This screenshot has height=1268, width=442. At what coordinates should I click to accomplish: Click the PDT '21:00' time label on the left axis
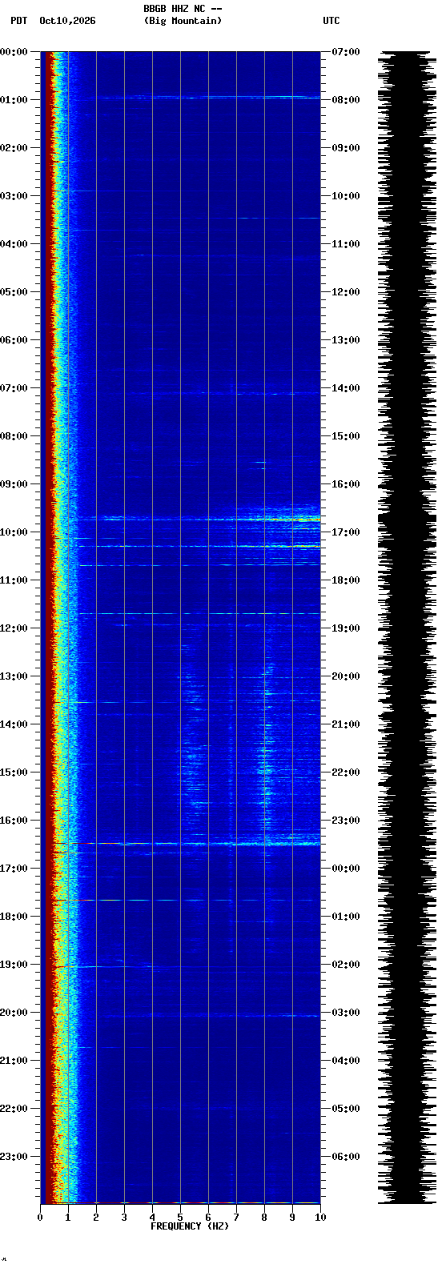coord(14,1061)
